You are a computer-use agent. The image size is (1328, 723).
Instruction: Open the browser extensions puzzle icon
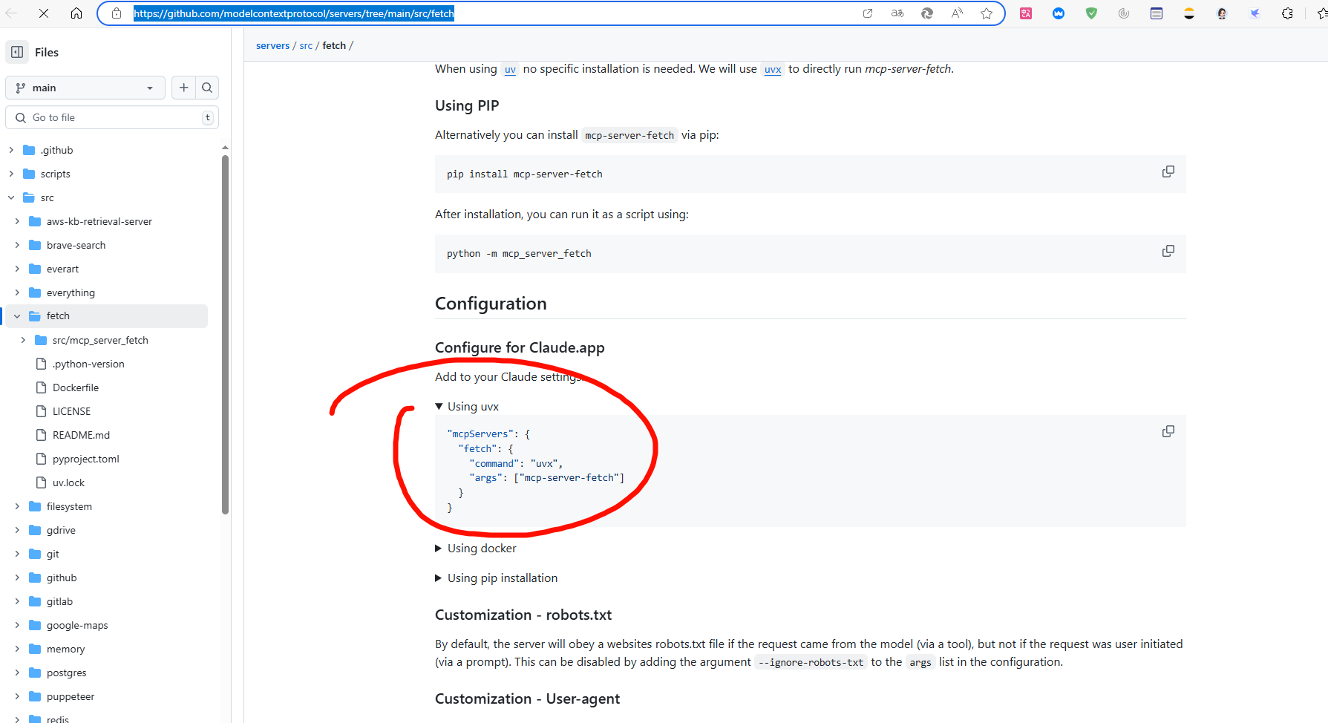(x=1288, y=13)
